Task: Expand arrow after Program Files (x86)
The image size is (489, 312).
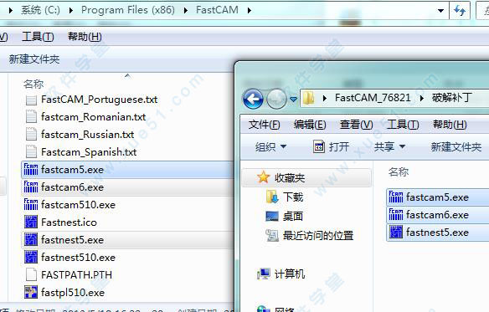Action: pos(186,11)
